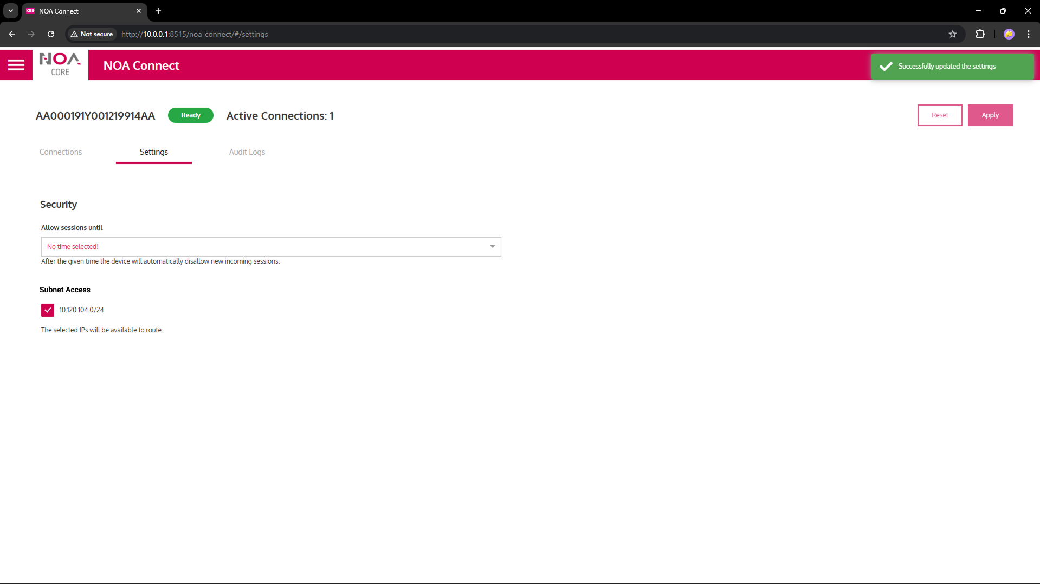Open the browser extensions puzzle icon
Viewport: 1040px width, 584px height.
980,34
